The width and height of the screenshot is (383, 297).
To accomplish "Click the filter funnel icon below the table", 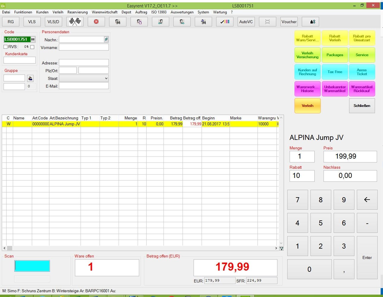I will [x=281, y=248].
